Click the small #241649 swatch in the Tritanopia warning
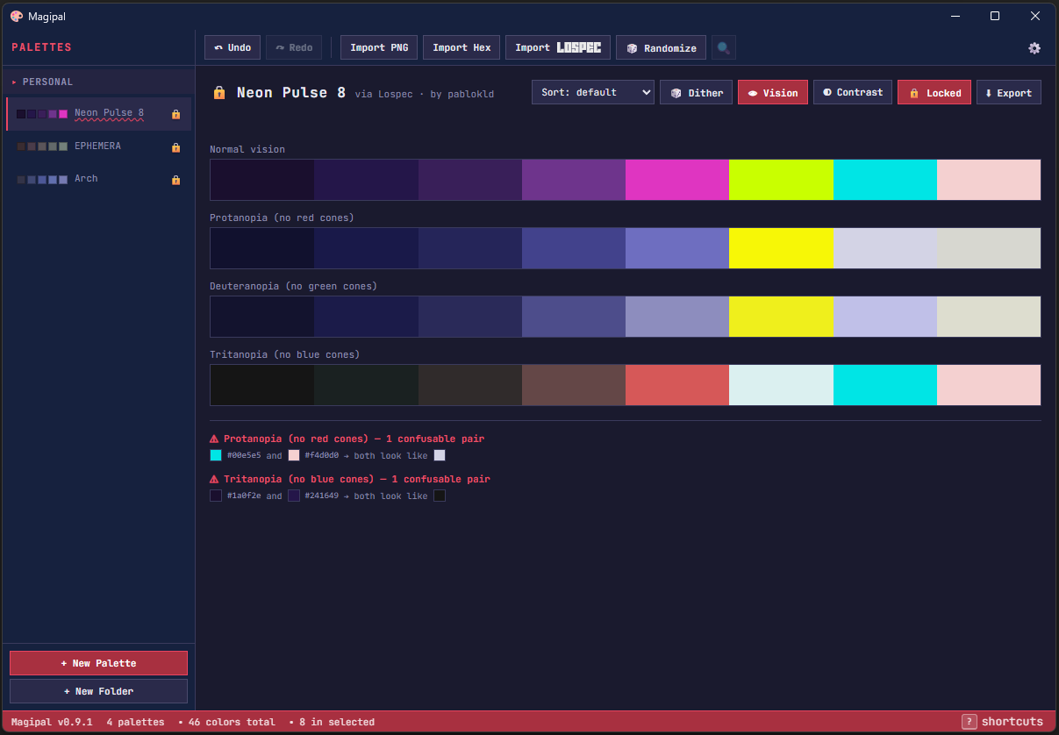This screenshot has width=1059, height=735. pyautogui.click(x=294, y=496)
